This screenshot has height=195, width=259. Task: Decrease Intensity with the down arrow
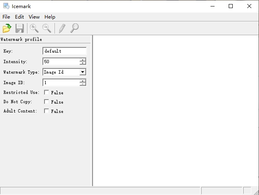(82, 63)
